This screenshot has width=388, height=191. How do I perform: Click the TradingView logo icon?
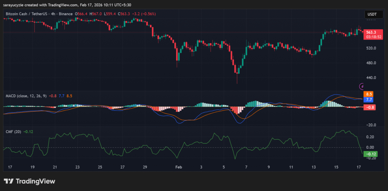(x=9, y=182)
